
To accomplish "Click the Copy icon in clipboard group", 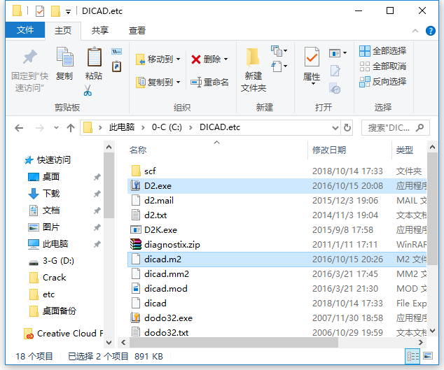I will 65,57.
